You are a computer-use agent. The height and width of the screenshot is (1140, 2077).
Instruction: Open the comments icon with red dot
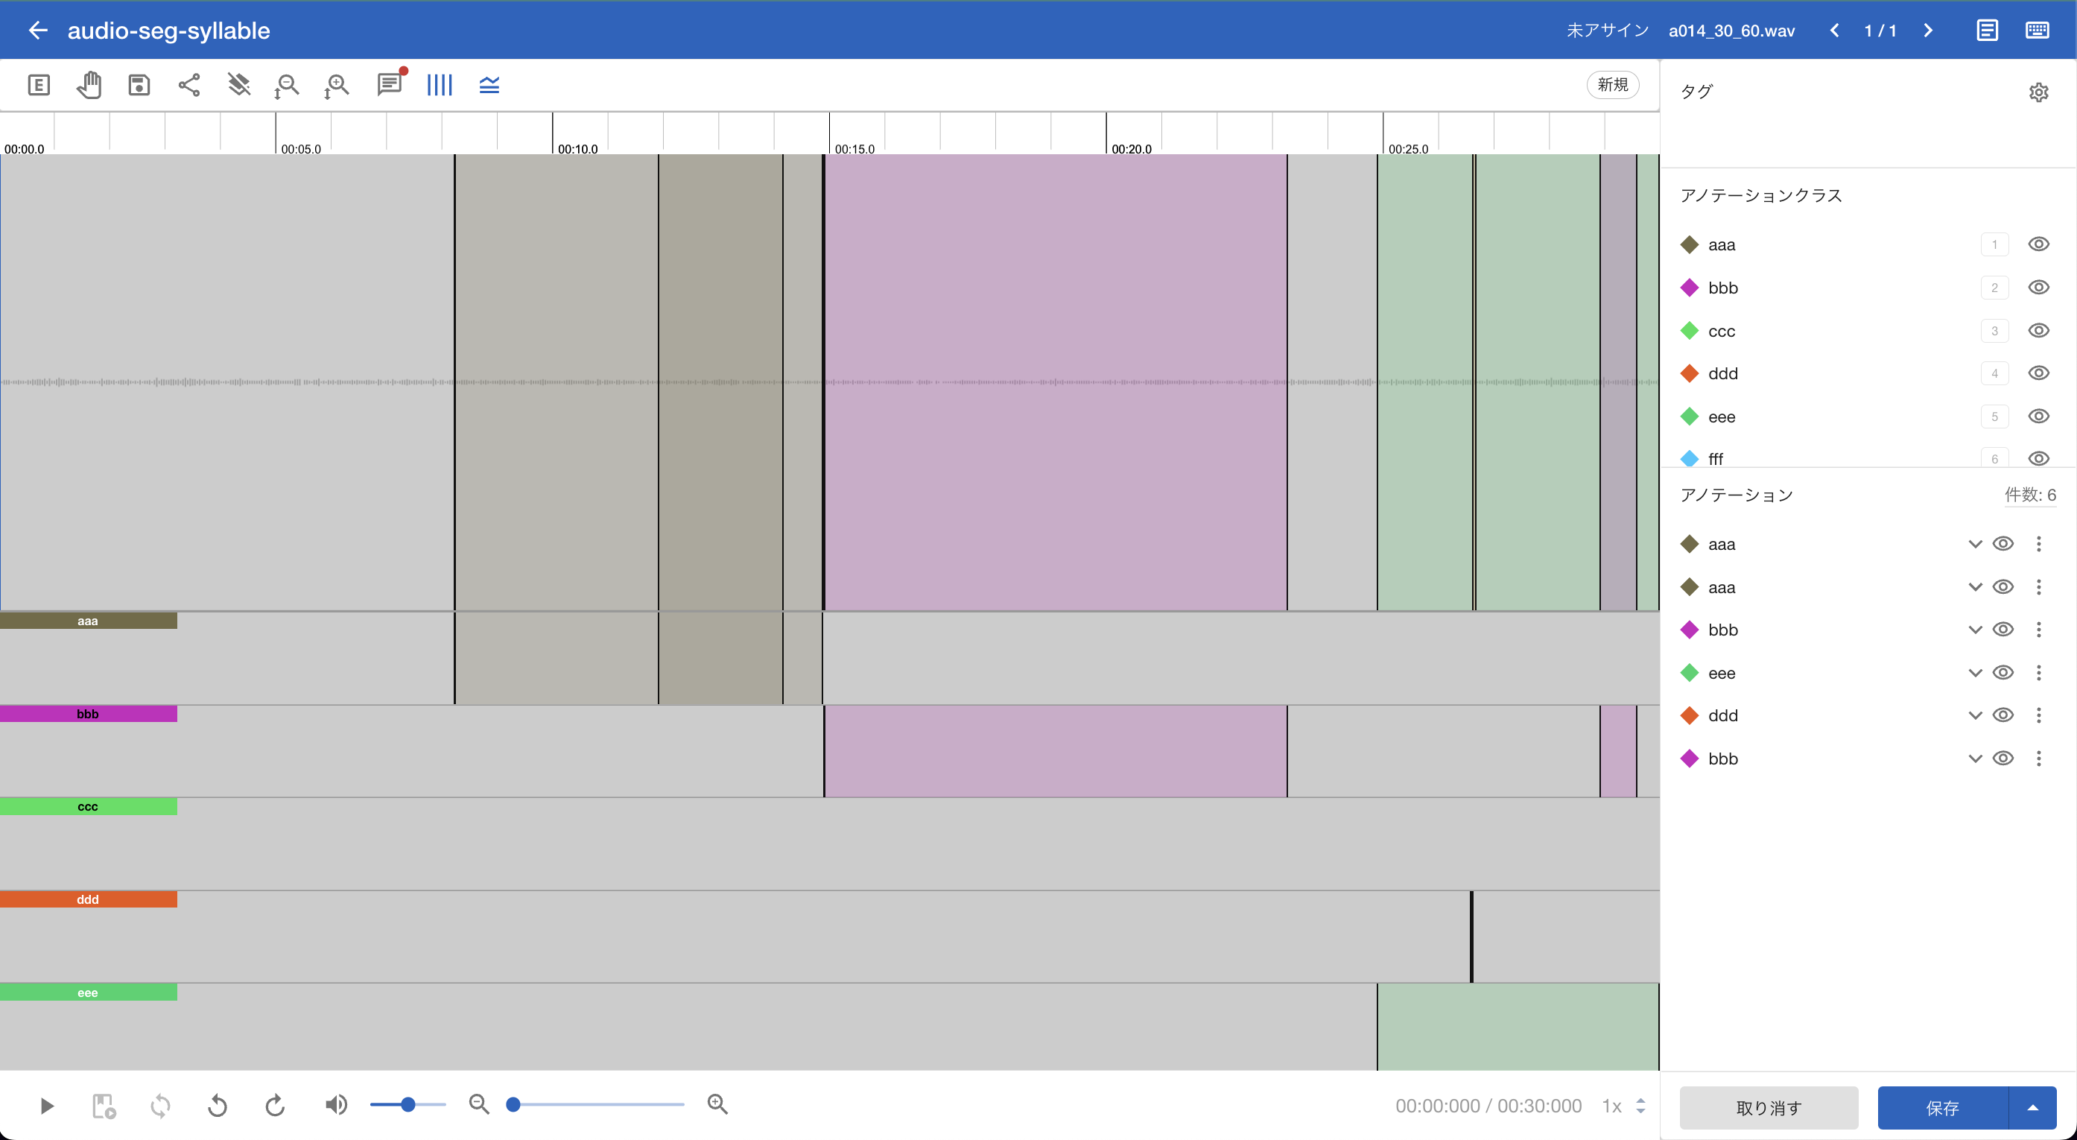pyautogui.click(x=390, y=85)
